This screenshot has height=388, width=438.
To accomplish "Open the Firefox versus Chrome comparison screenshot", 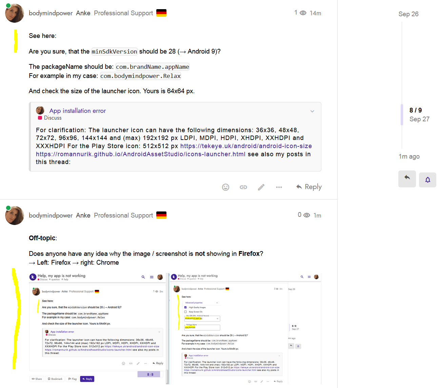I will click(175, 328).
